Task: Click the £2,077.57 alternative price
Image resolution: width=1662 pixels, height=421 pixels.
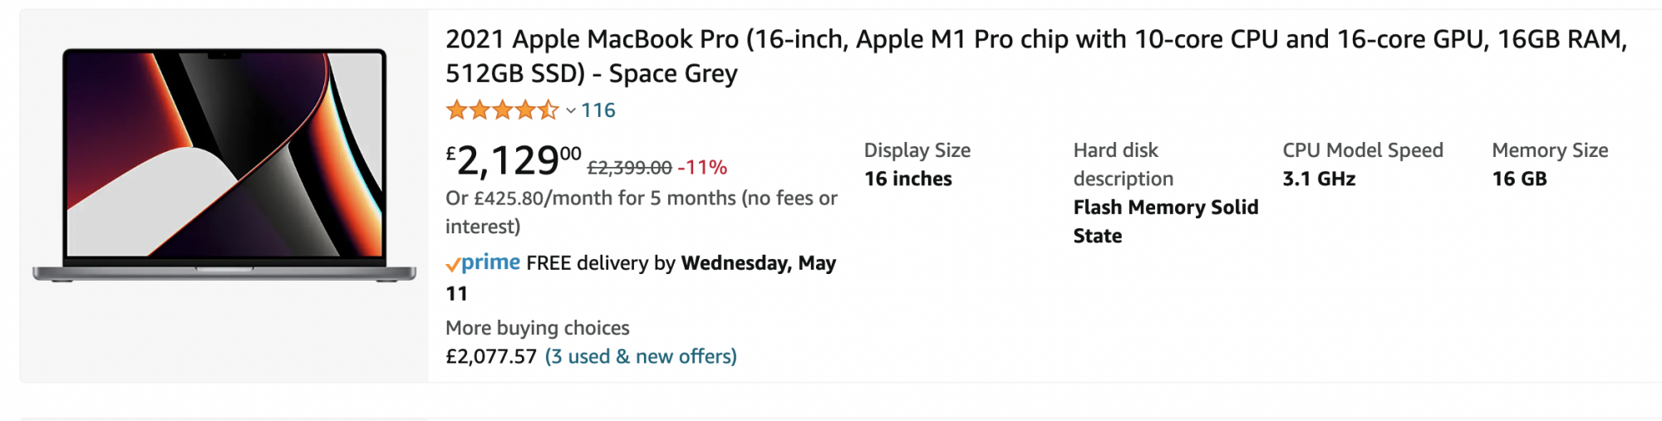Action: [x=491, y=357]
